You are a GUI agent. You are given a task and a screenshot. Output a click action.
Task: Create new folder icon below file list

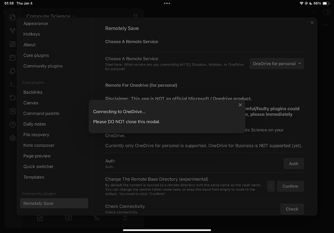[68, 218]
